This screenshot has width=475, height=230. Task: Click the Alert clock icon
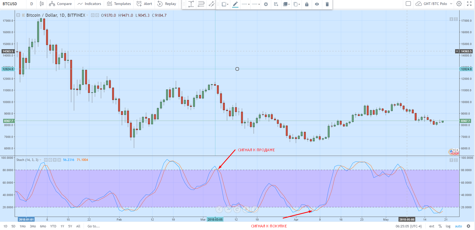click(x=139, y=4)
